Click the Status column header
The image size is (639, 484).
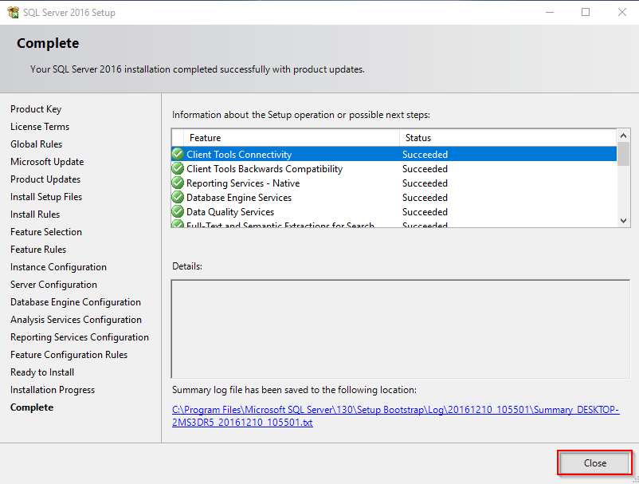click(x=508, y=138)
